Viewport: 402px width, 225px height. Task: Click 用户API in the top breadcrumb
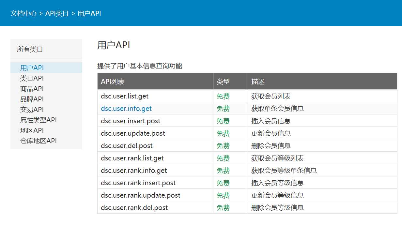point(89,13)
